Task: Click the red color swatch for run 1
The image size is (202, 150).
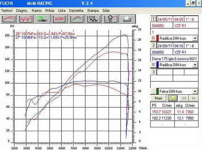Action: click(x=157, y=38)
